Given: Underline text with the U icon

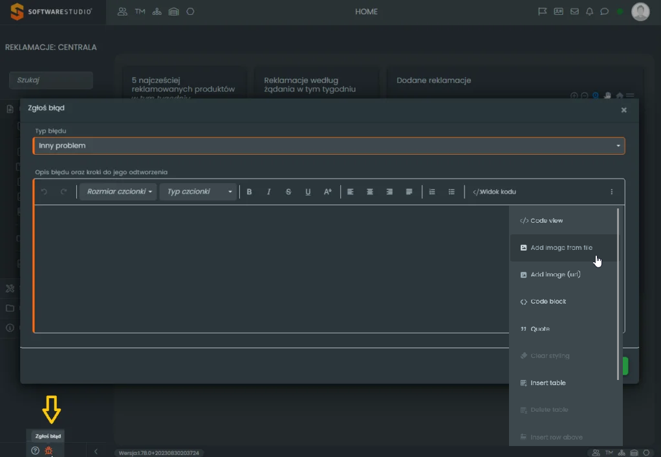Looking at the screenshot, I should (x=308, y=192).
